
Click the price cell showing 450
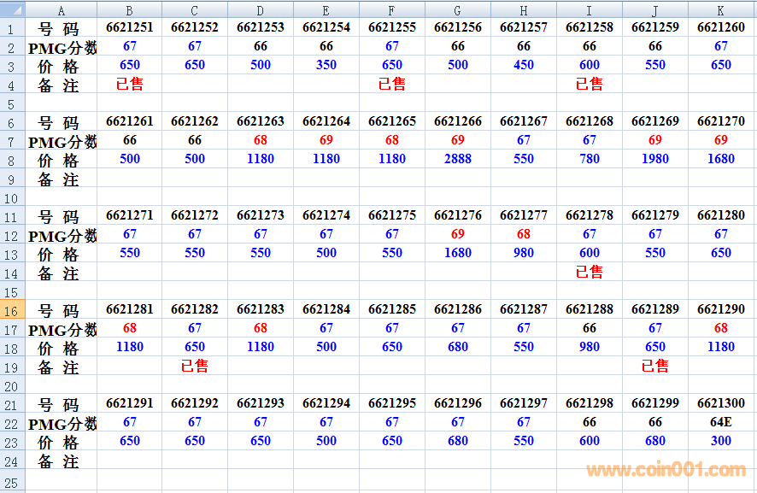(523, 65)
